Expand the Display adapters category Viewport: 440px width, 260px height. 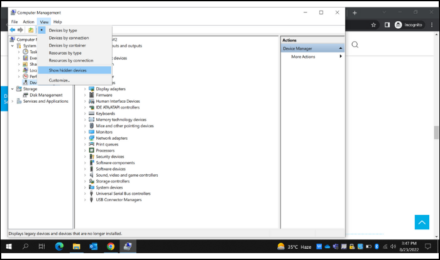[85, 89]
